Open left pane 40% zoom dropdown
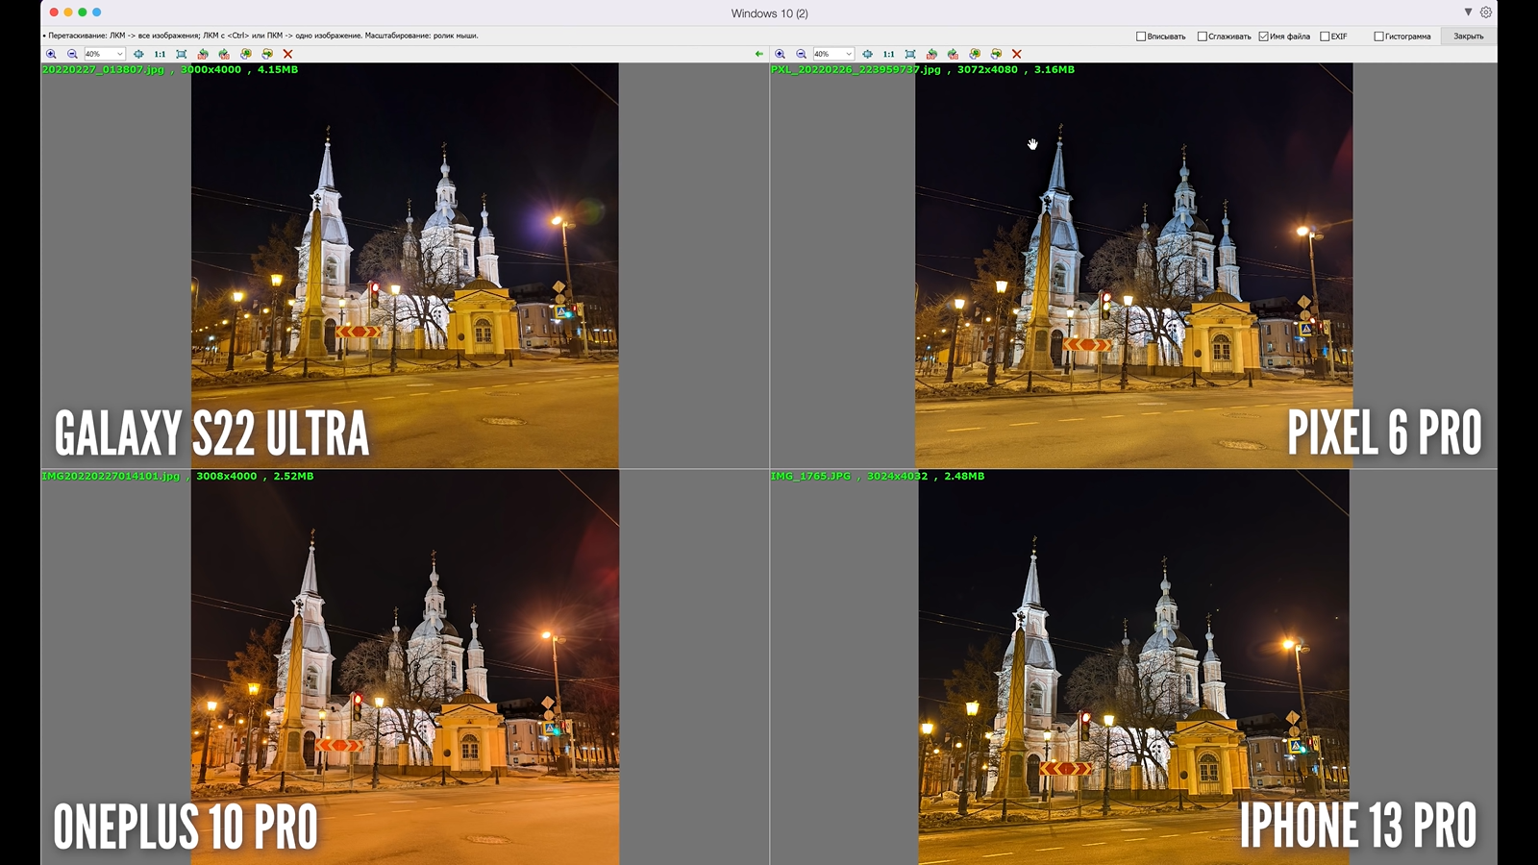 (x=119, y=54)
